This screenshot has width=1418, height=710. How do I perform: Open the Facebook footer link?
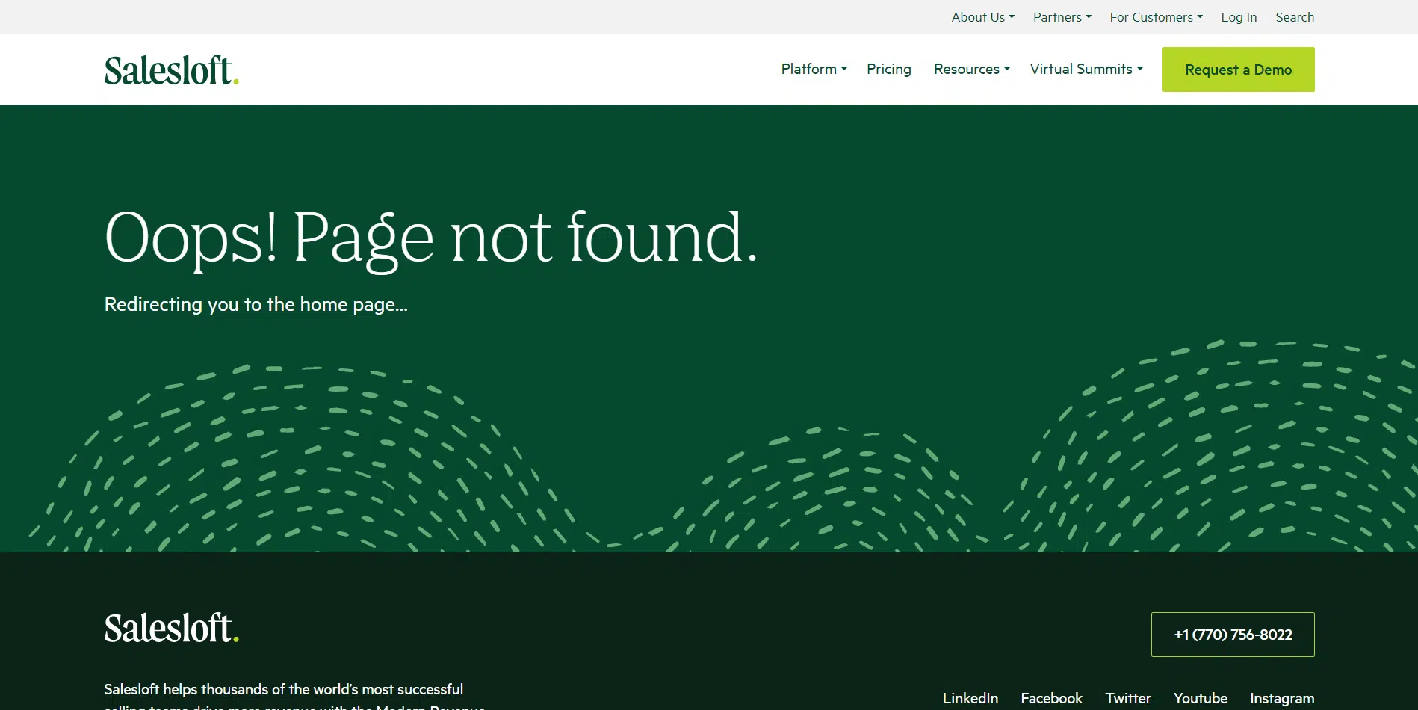pos(1051,698)
